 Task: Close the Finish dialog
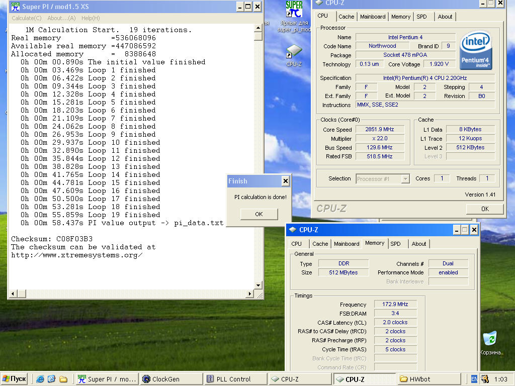(286, 181)
